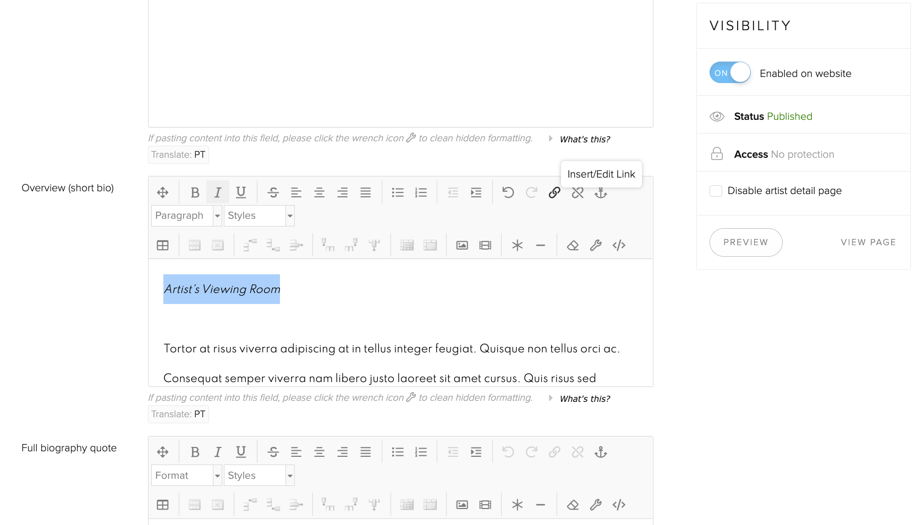
Task: Insert horizontal line in Overview editor
Action: tap(541, 245)
